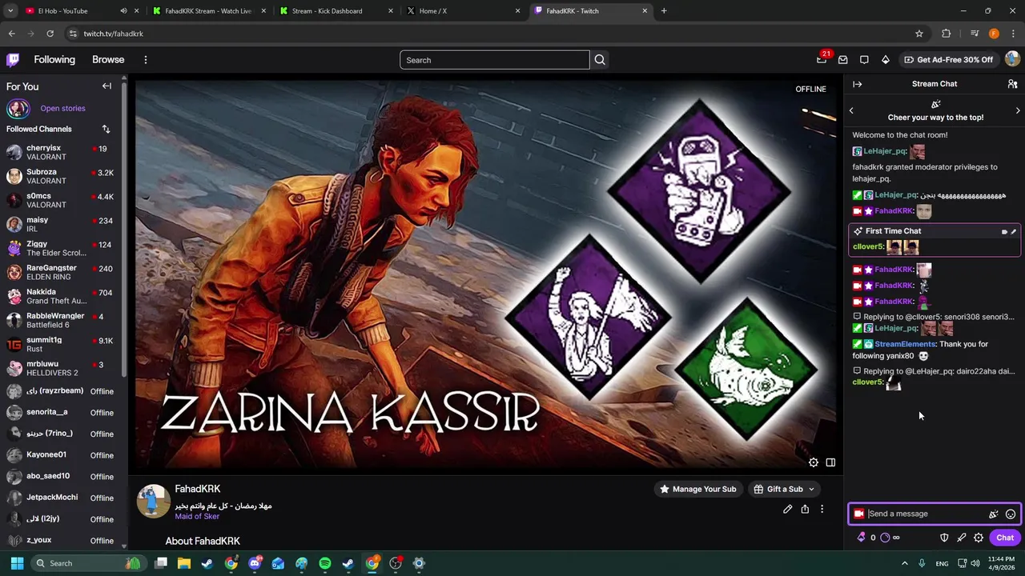Open the Whispers mail icon

pos(842,59)
